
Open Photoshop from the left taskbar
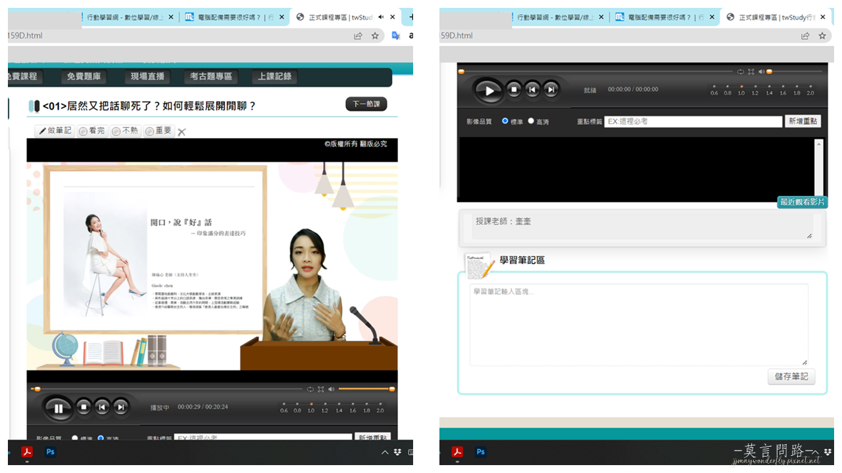pyautogui.click(x=50, y=451)
